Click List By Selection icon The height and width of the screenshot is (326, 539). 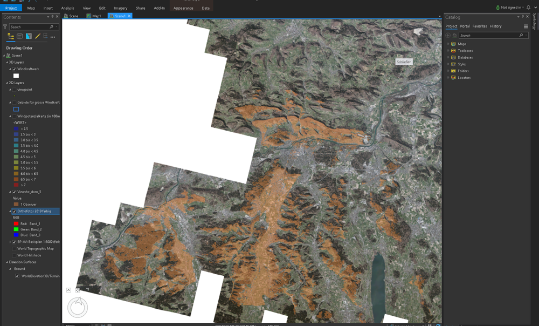[x=29, y=36]
